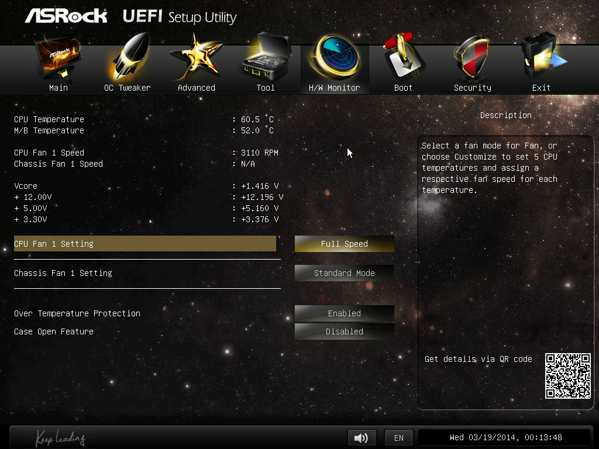The image size is (599, 449).
Task: Click the +5.160 V voltage value
Action: 259,208
